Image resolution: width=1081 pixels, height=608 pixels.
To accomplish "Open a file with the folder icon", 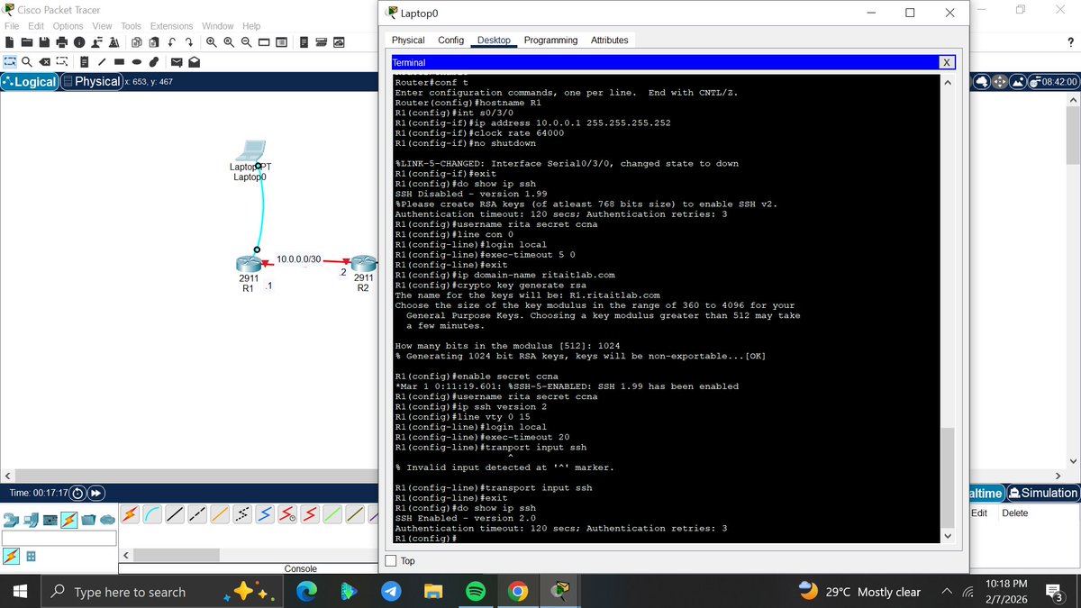I will point(27,42).
